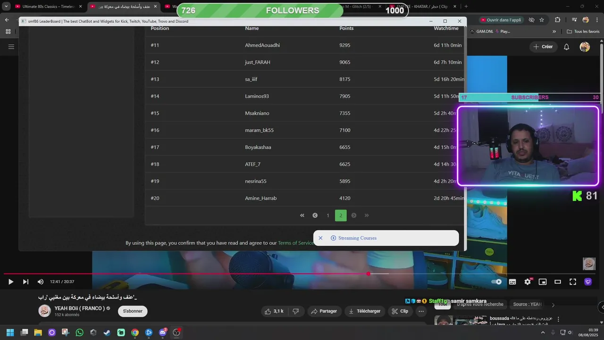Select 'Source : YEAH' filter chip
The width and height of the screenshot is (604, 340).
pos(527,305)
